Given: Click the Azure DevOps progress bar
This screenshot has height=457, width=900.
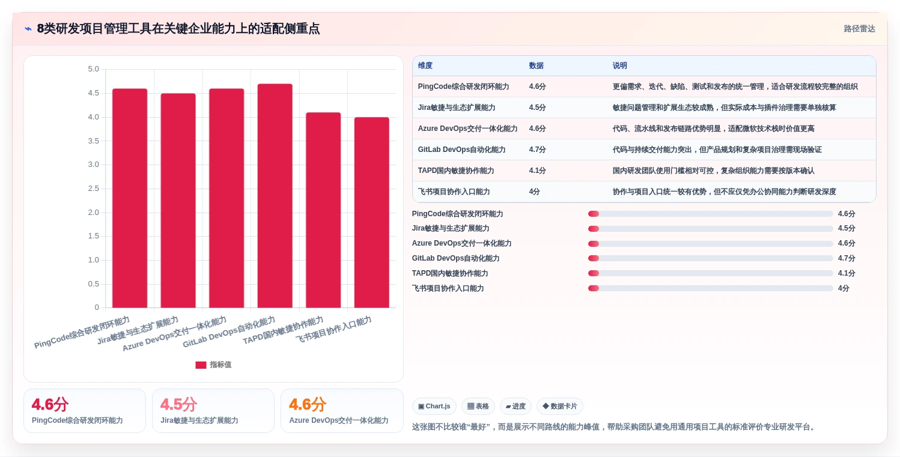Looking at the screenshot, I should tap(711, 244).
